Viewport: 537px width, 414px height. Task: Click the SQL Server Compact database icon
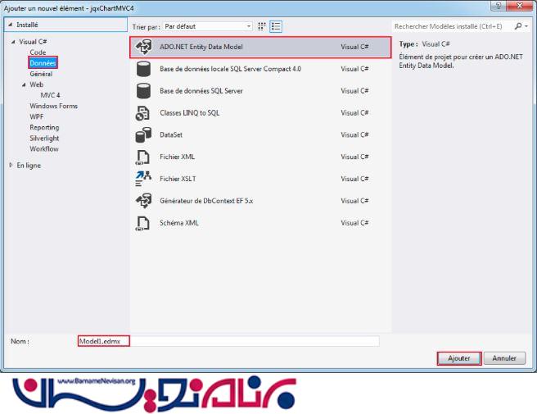143,70
